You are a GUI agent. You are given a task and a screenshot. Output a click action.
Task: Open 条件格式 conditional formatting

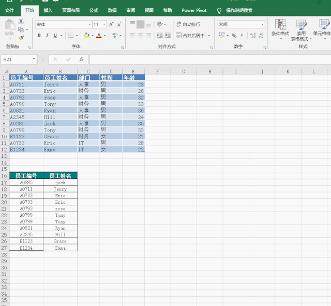(x=280, y=29)
